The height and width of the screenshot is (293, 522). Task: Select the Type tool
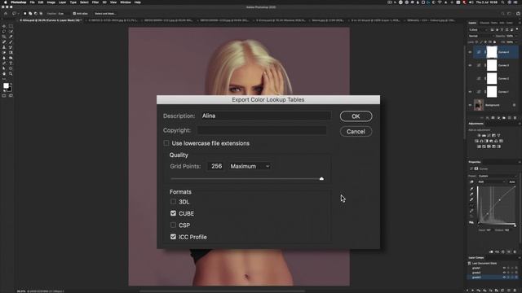(11, 63)
